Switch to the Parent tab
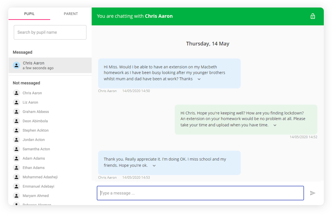The image size is (332, 214). 71,14
